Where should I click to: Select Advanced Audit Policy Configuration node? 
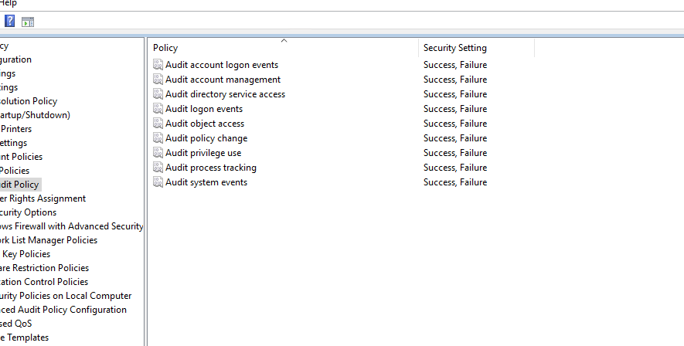(63, 310)
